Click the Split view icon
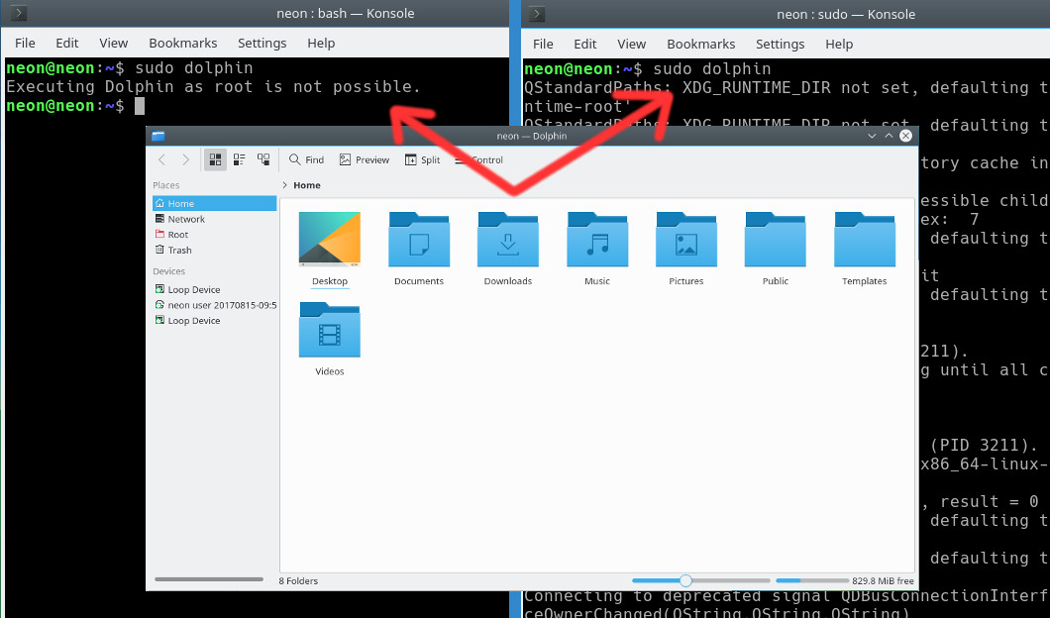This screenshot has width=1050, height=618. (422, 159)
